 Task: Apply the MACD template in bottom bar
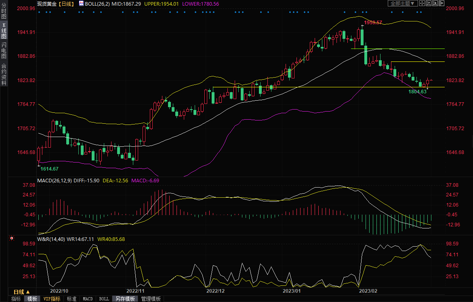coord(88,299)
